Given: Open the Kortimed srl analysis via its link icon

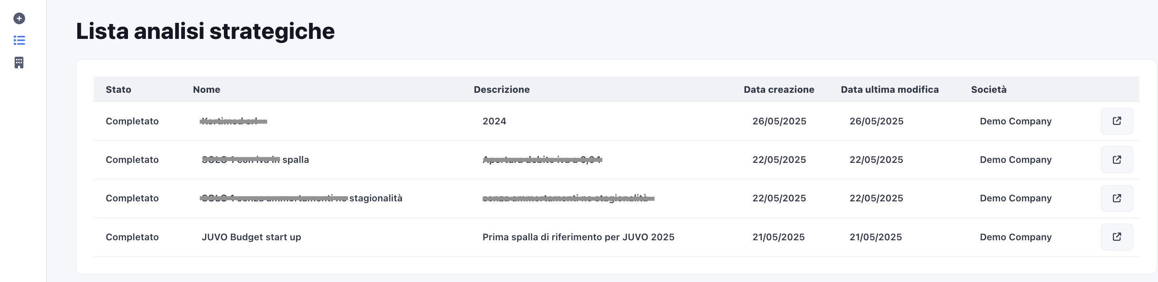Looking at the screenshot, I should pyautogui.click(x=1117, y=121).
